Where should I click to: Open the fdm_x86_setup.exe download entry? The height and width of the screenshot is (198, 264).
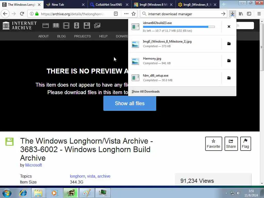coord(175,78)
